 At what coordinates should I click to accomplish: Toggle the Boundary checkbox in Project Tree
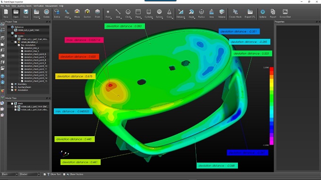coord(12,84)
